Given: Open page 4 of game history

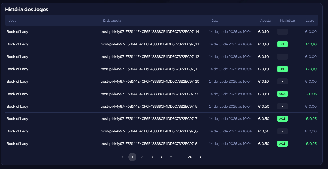Looking at the screenshot, I should [x=161, y=157].
